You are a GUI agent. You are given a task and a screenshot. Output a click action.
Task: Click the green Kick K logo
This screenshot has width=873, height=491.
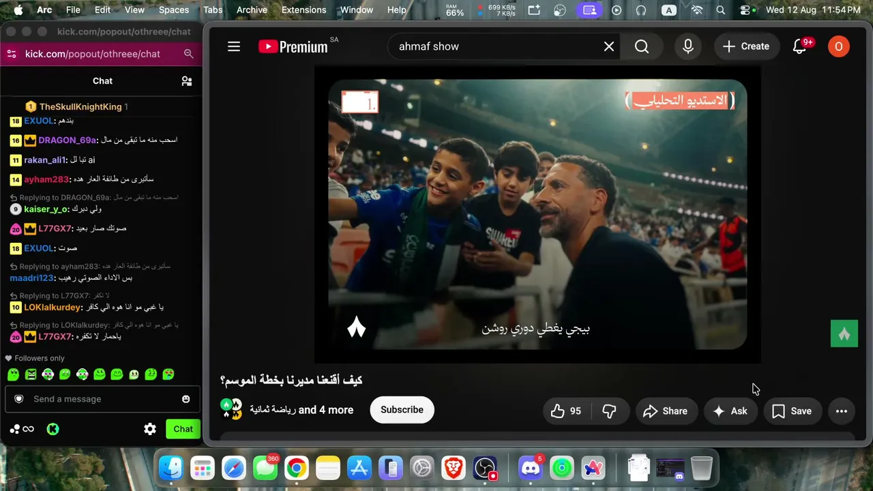point(53,429)
